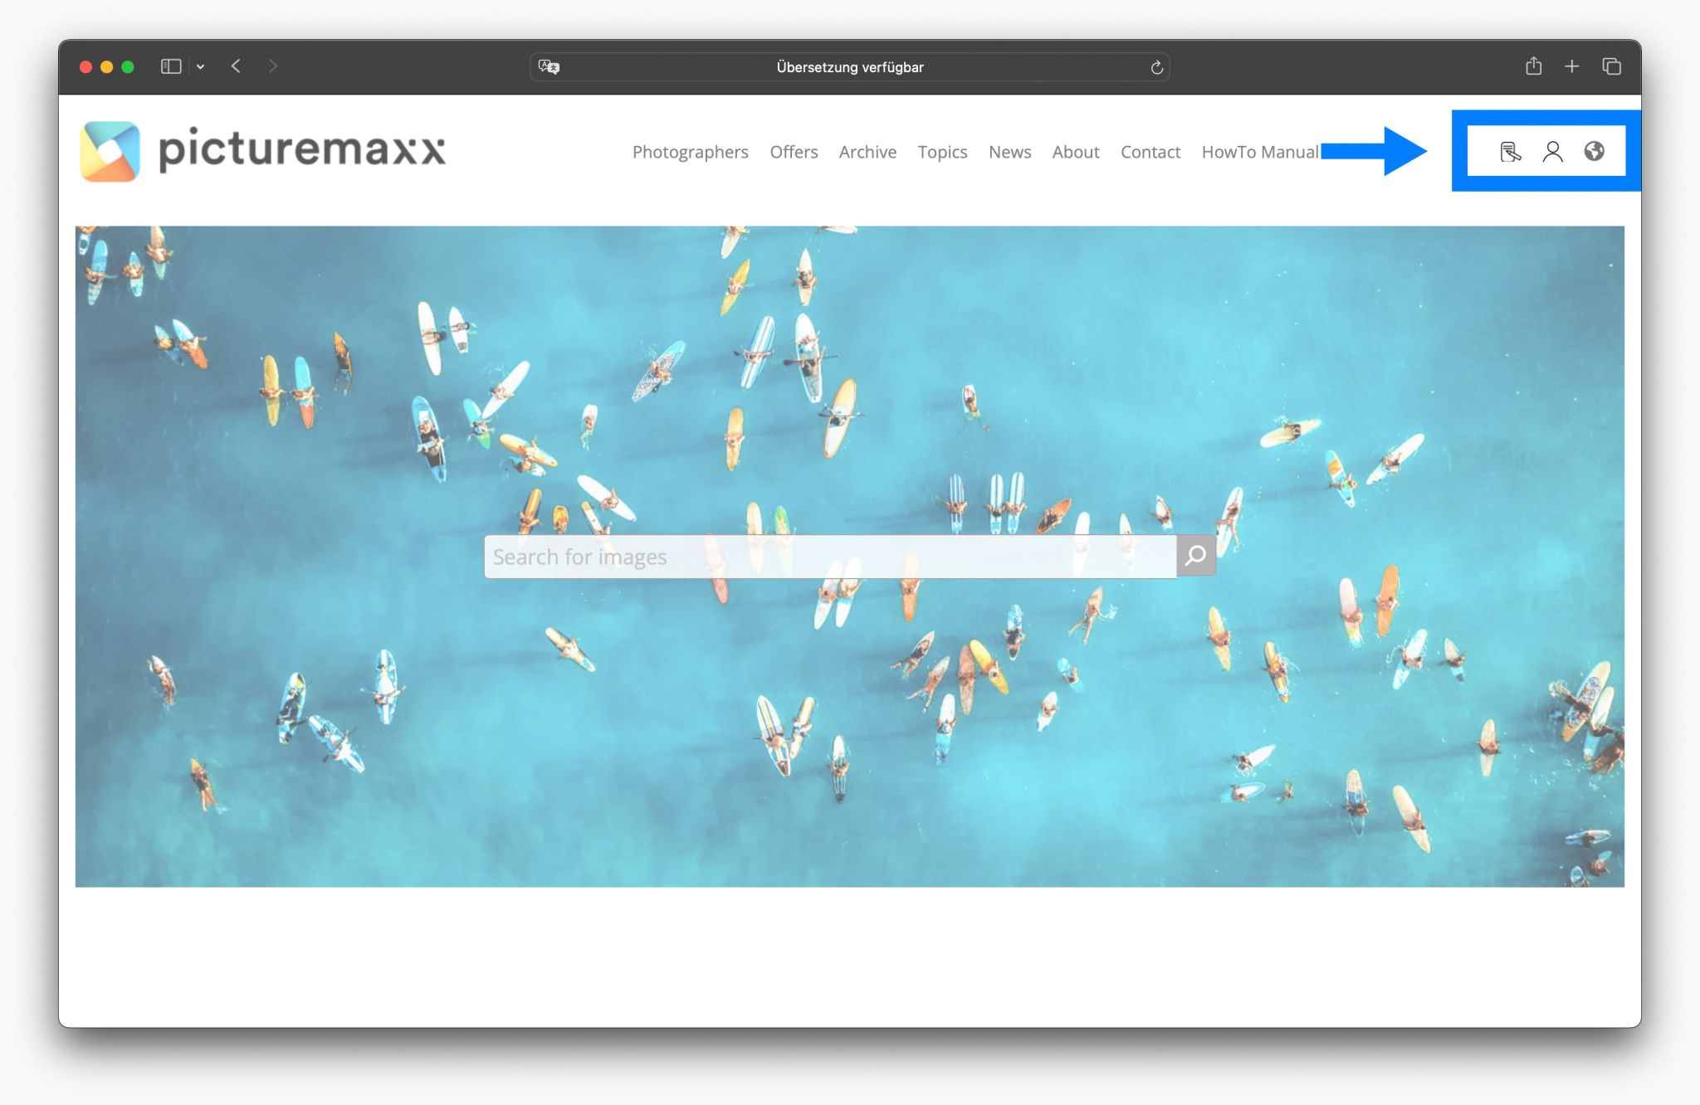Click the picturemaxx logo
This screenshot has height=1105, width=1700.
pos(263,150)
